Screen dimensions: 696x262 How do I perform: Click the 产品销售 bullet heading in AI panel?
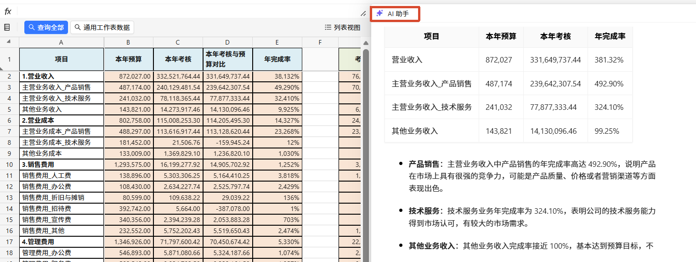424,164
